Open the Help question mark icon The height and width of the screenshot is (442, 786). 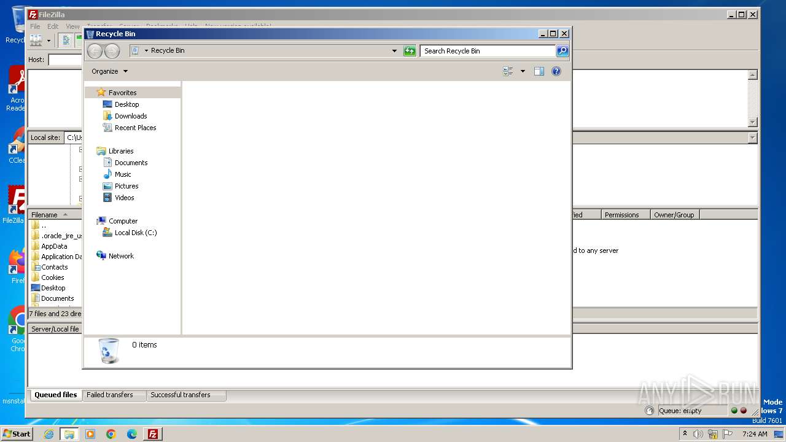click(556, 71)
